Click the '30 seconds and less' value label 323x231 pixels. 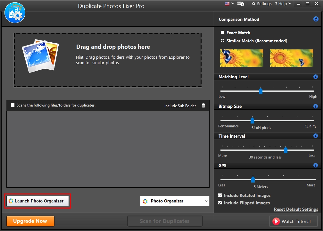click(265, 157)
